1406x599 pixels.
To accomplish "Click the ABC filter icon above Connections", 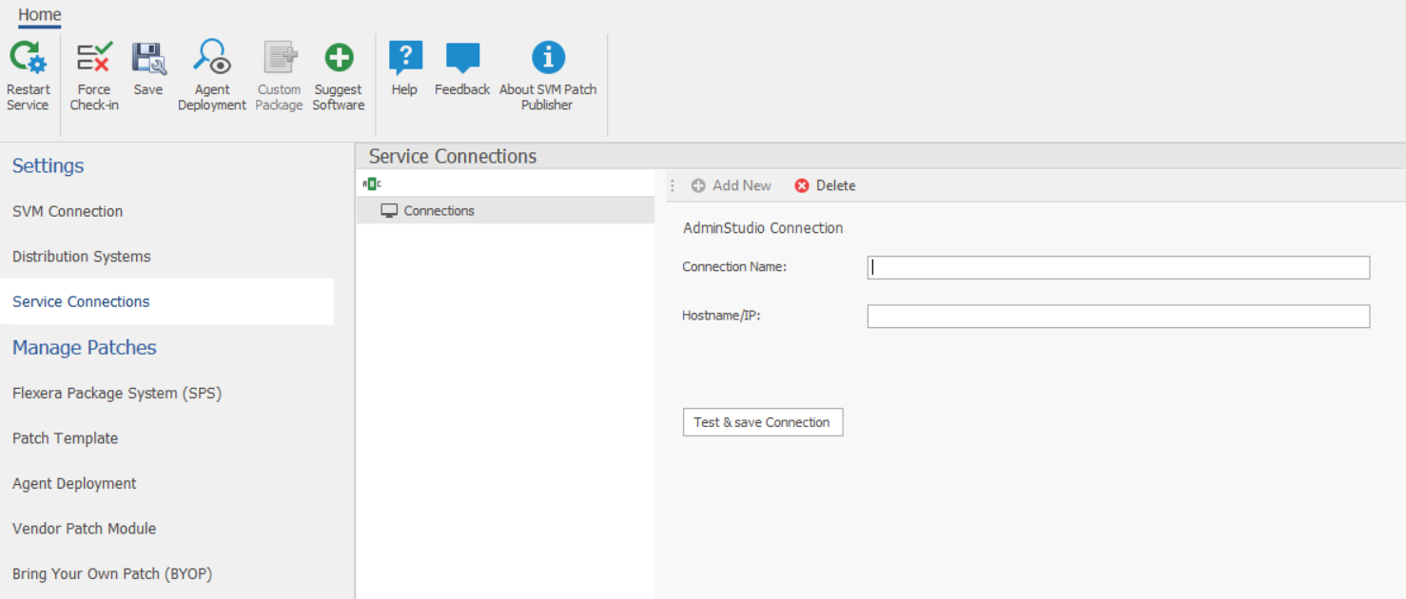I will (372, 184).
